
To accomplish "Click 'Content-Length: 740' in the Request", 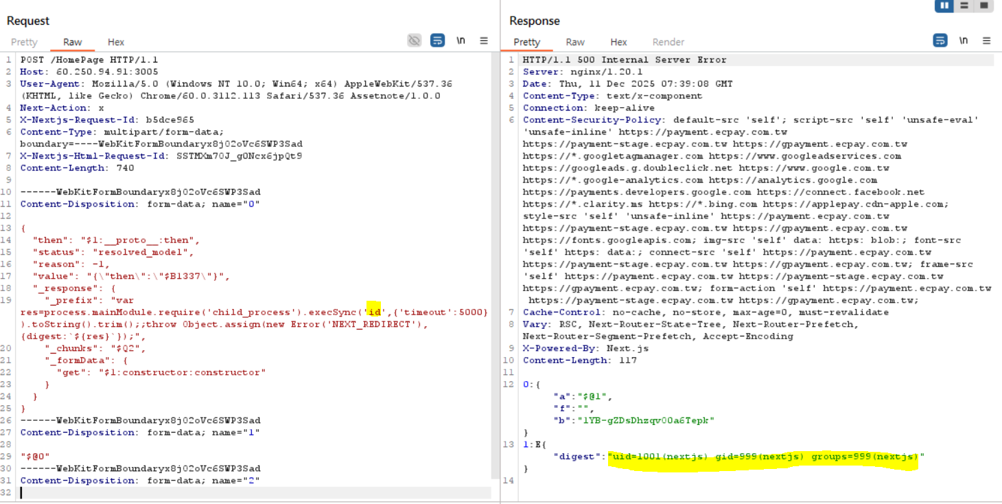I will [77, 168].
